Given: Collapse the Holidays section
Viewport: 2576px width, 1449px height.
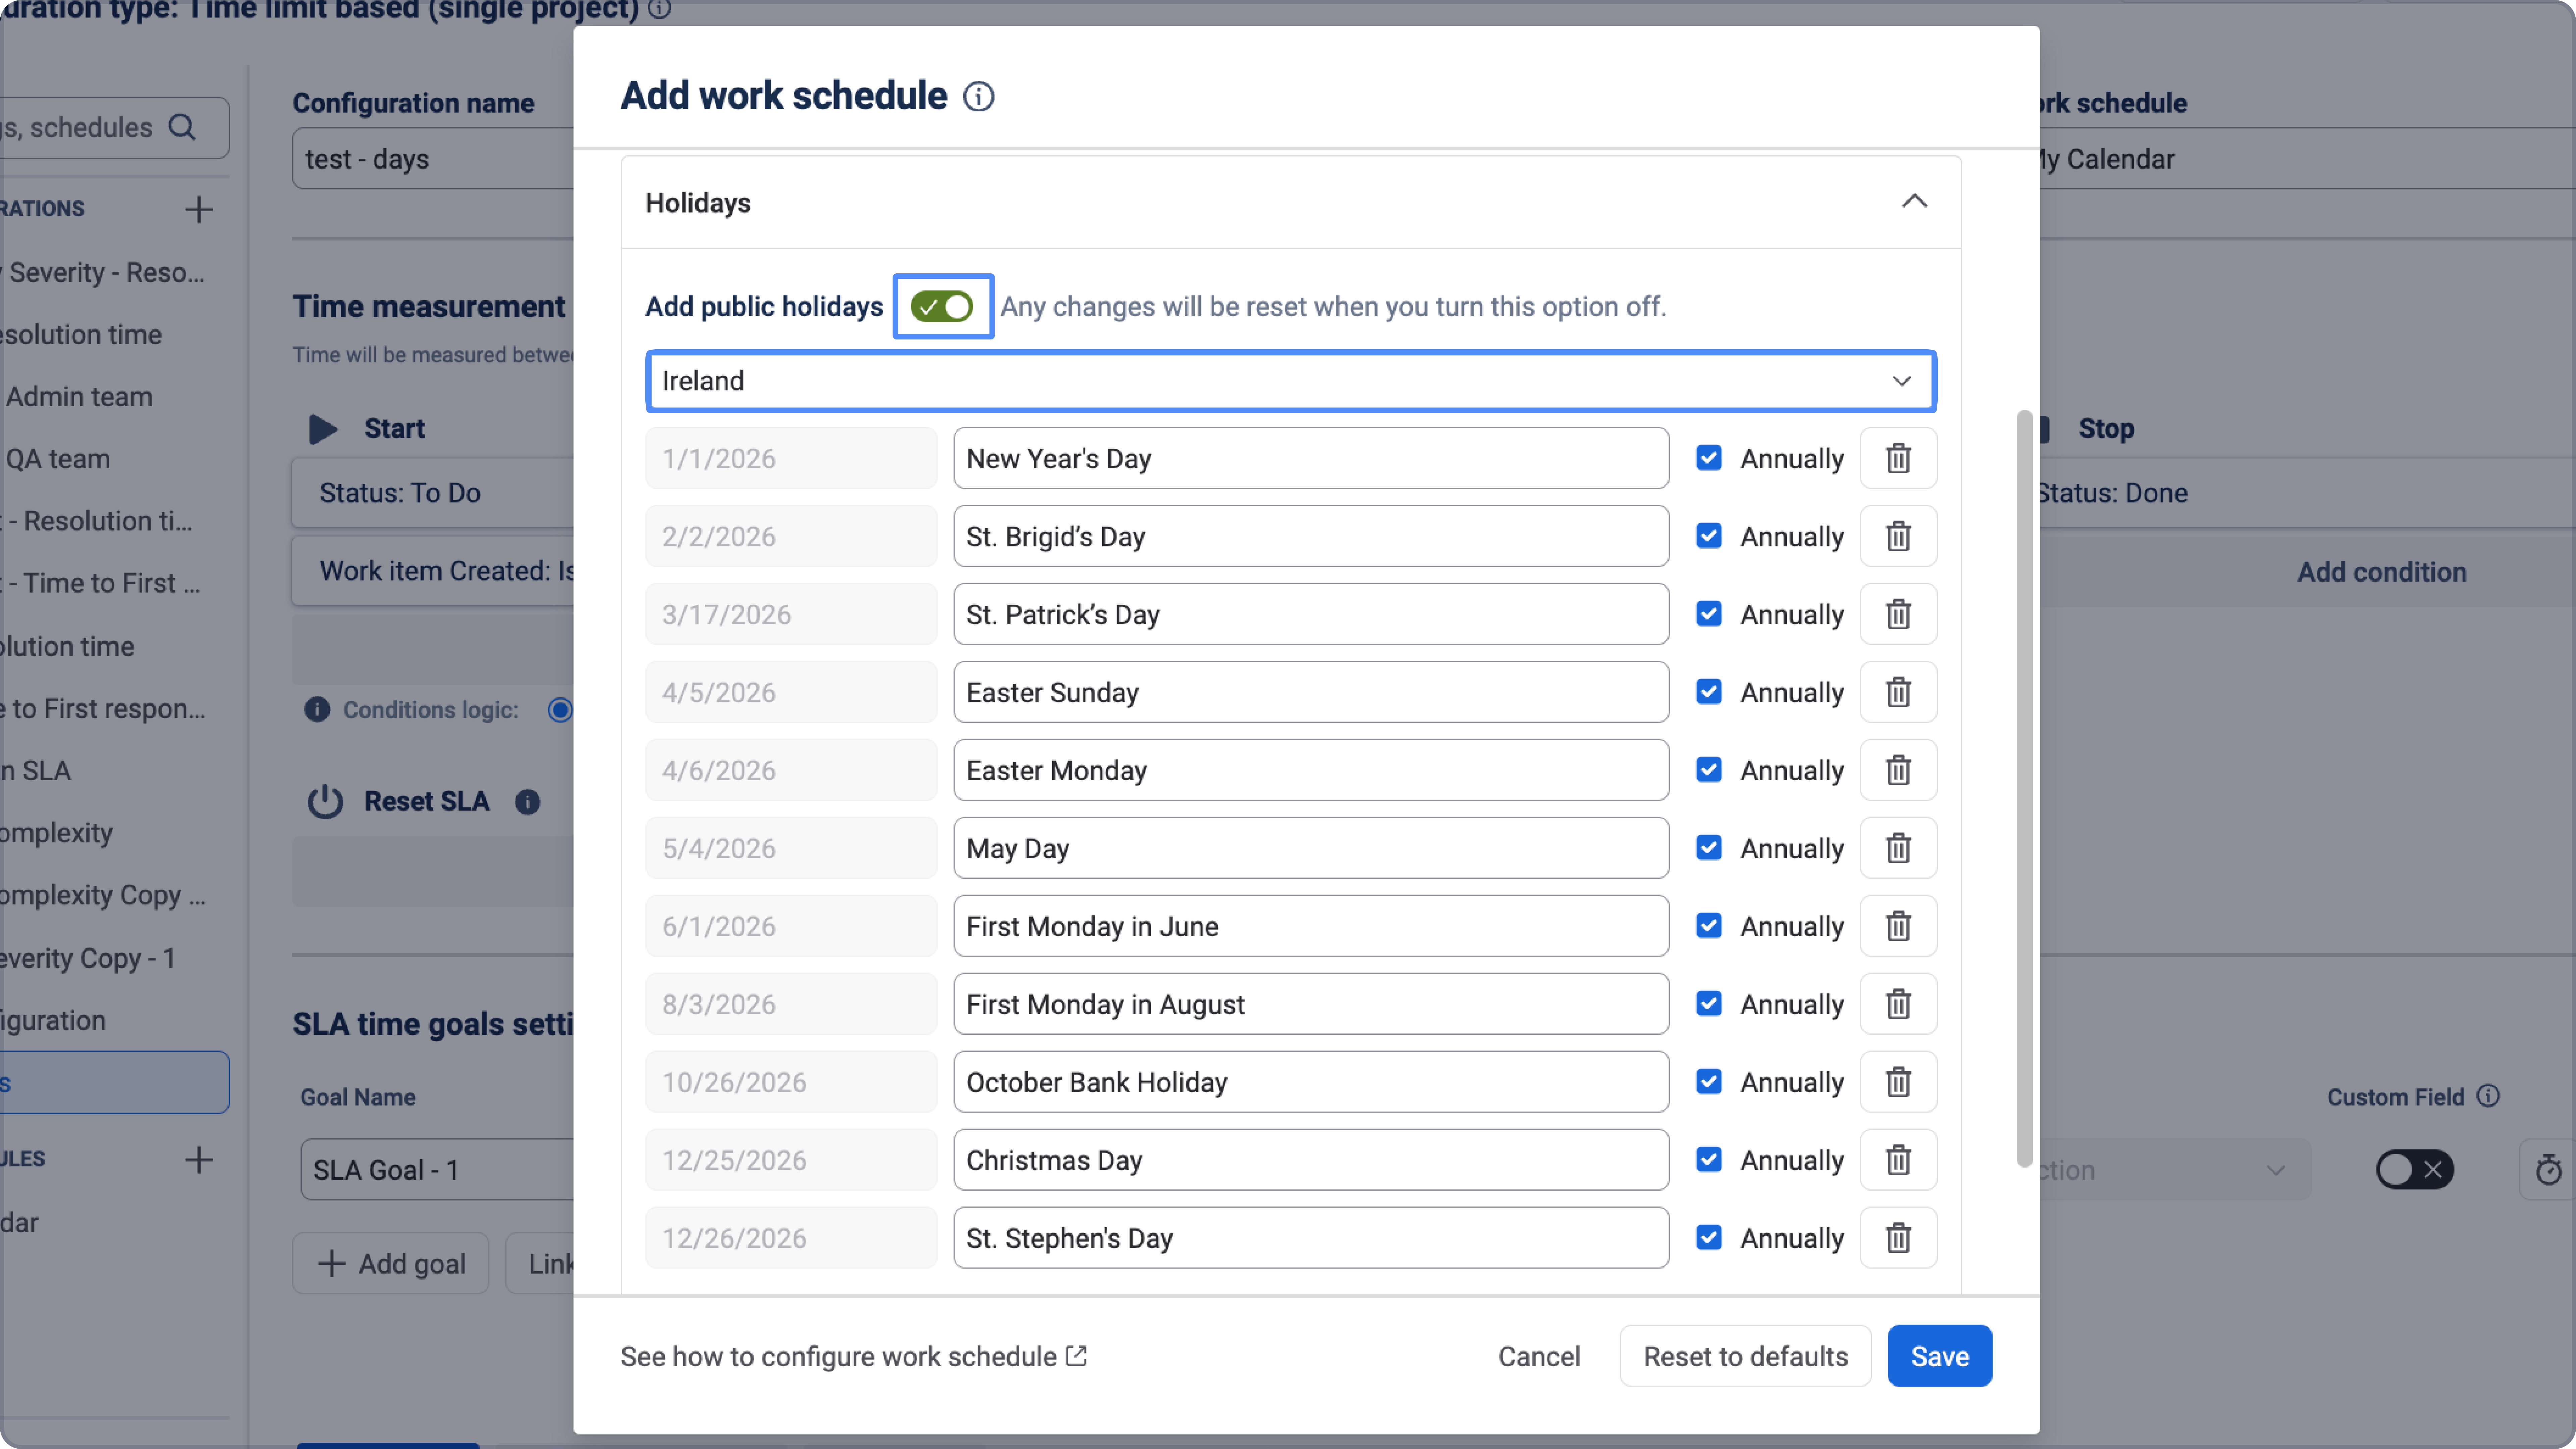Looking at the screenshot, I should (x=1914, y=202).
